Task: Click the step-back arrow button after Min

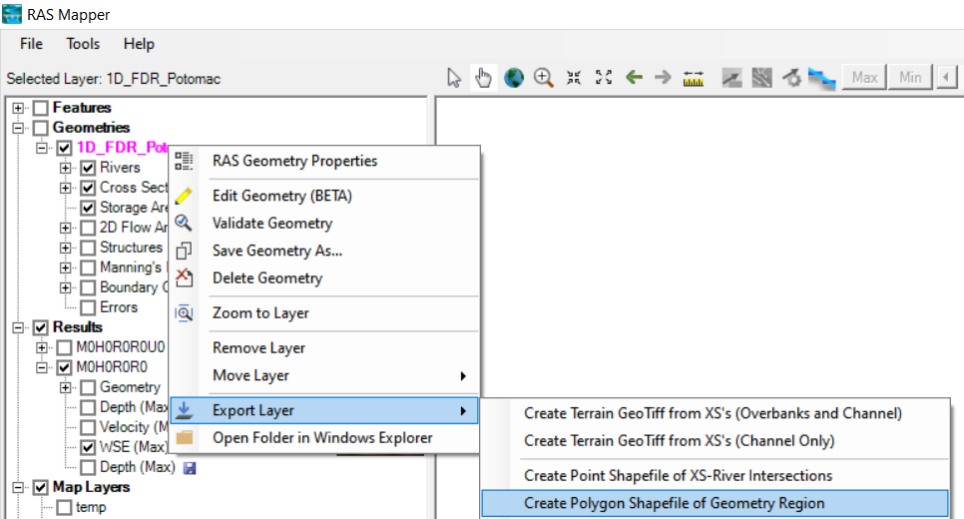Action: (x=946, y=78)
